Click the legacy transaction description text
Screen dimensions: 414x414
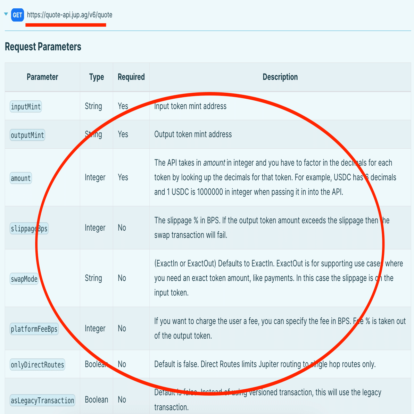click(x=268, y=399)
